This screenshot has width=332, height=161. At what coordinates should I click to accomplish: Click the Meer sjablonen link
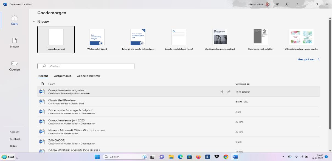tap(308, 59)
